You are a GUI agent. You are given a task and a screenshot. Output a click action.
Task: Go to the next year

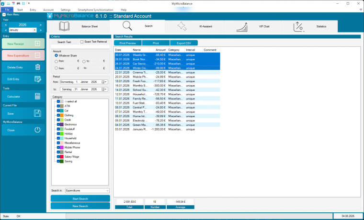click(41, 25)
